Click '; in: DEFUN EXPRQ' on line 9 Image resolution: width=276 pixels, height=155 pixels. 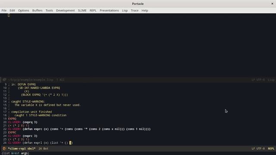22,84
